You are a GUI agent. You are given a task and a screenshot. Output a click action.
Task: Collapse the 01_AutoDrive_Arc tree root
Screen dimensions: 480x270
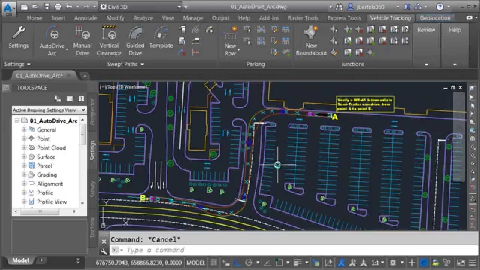click(x=17, y=121)
